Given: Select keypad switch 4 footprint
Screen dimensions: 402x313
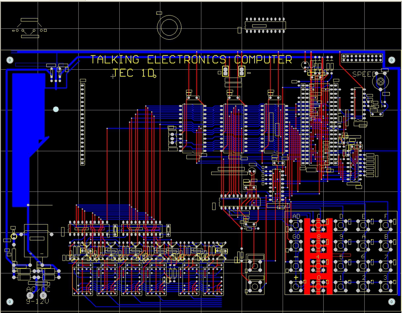Looking at the screenshot, I should coord(318,266).
